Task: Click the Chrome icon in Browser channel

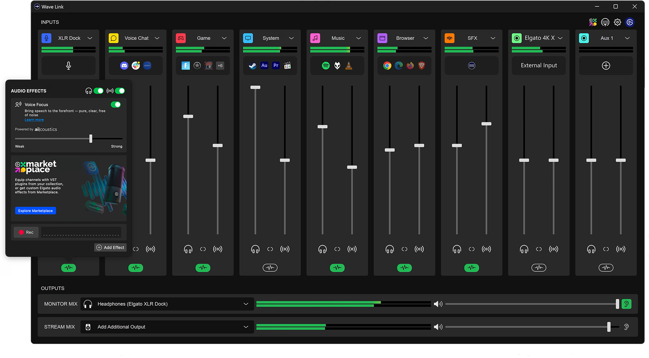Action: click(x=387, y=66)
